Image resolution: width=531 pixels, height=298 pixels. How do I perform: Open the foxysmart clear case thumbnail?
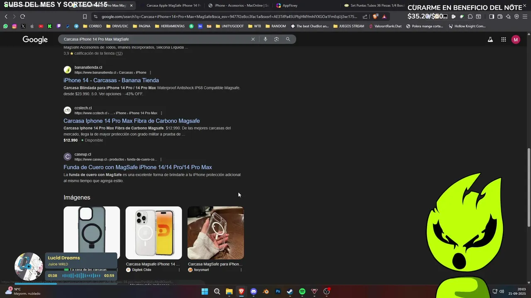coord(216,233)
